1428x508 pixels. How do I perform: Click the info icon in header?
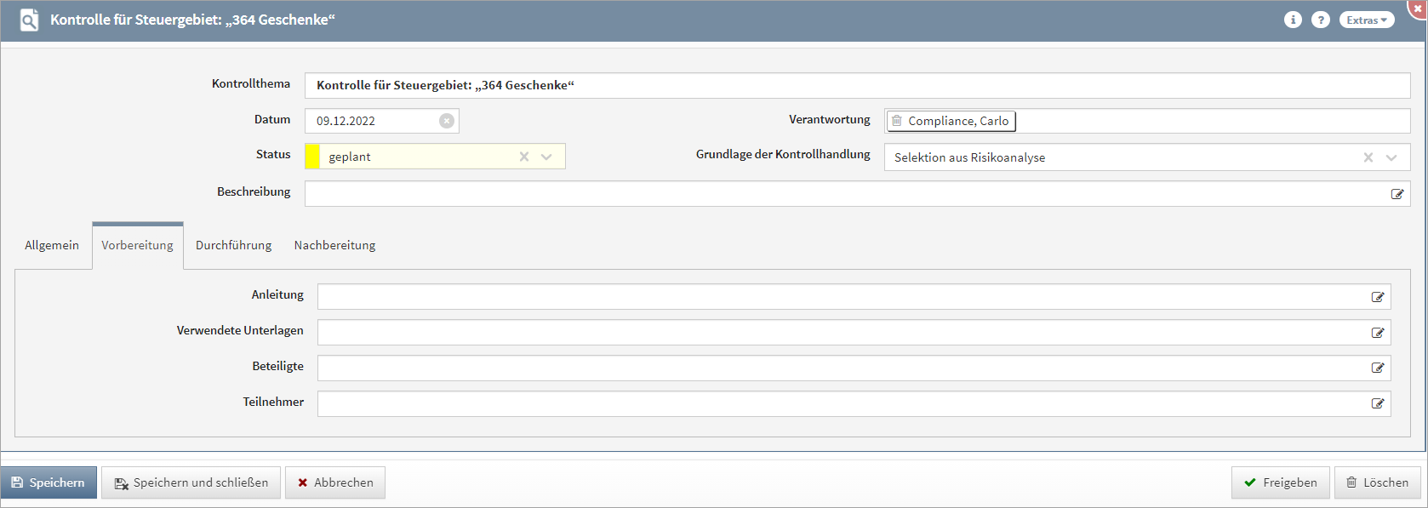pos(1293,20)
